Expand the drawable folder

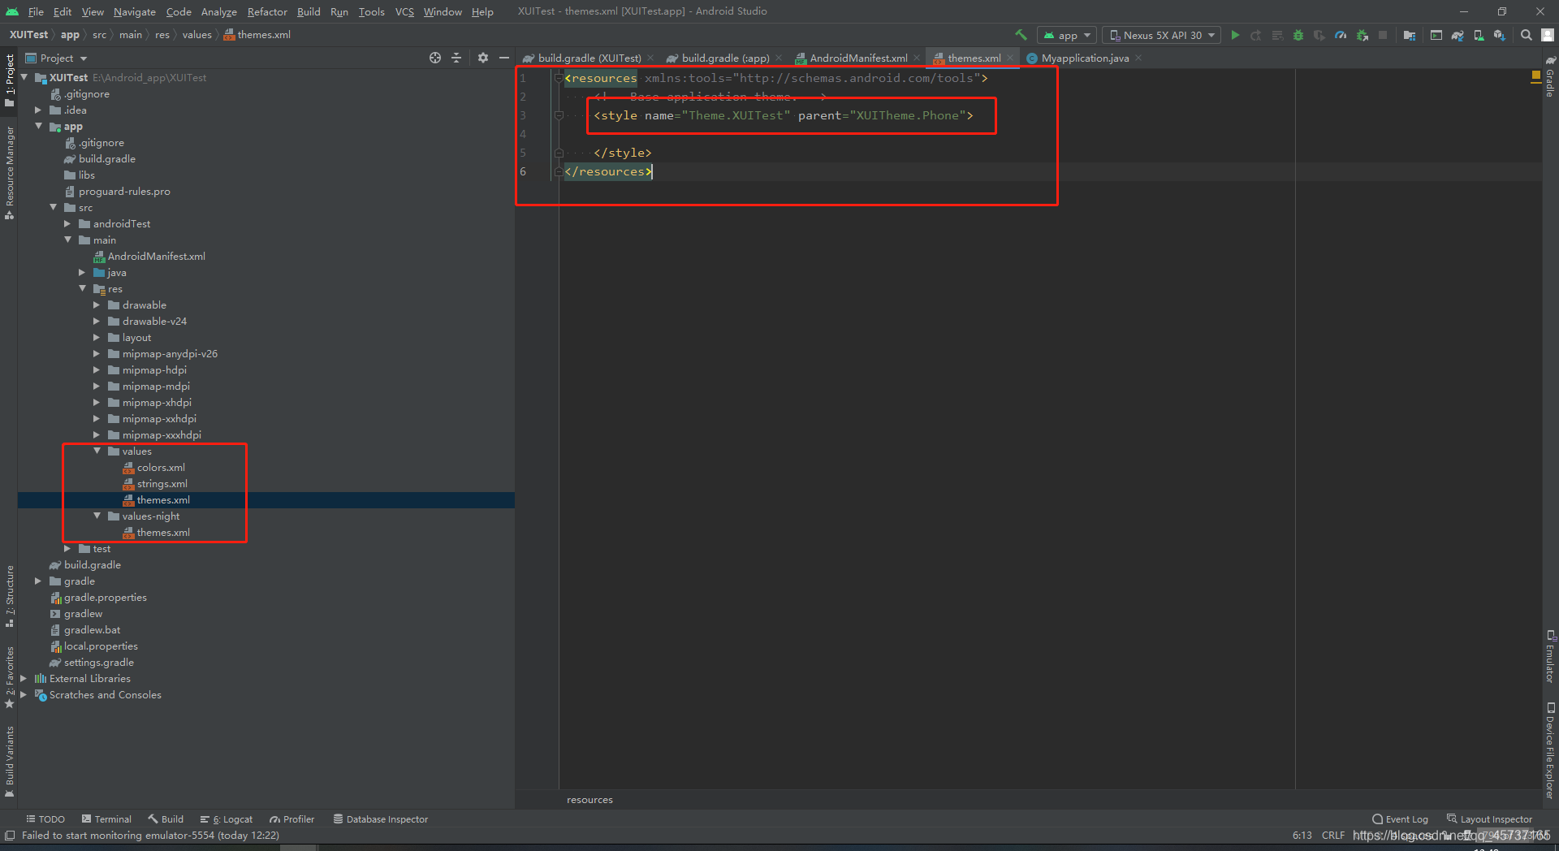tap(97, 305)
